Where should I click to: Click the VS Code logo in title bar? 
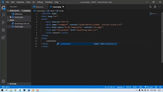[x=2, y=2]
